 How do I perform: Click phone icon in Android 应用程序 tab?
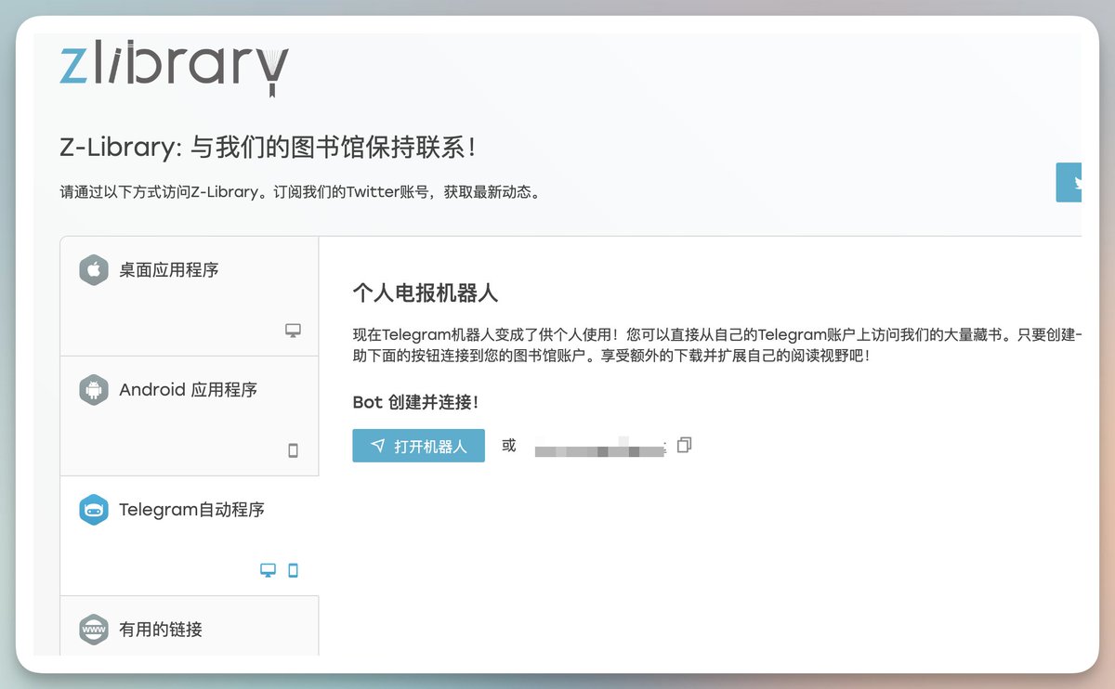(x=293, y=450)
